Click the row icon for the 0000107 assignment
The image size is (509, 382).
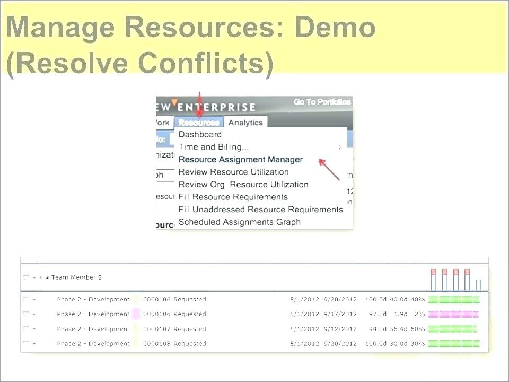(26, 329)
